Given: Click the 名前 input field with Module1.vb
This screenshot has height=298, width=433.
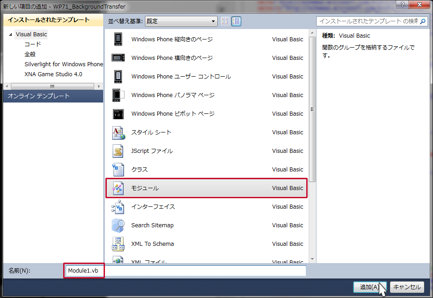Looking at the screenshot, I should click(185, 271).
